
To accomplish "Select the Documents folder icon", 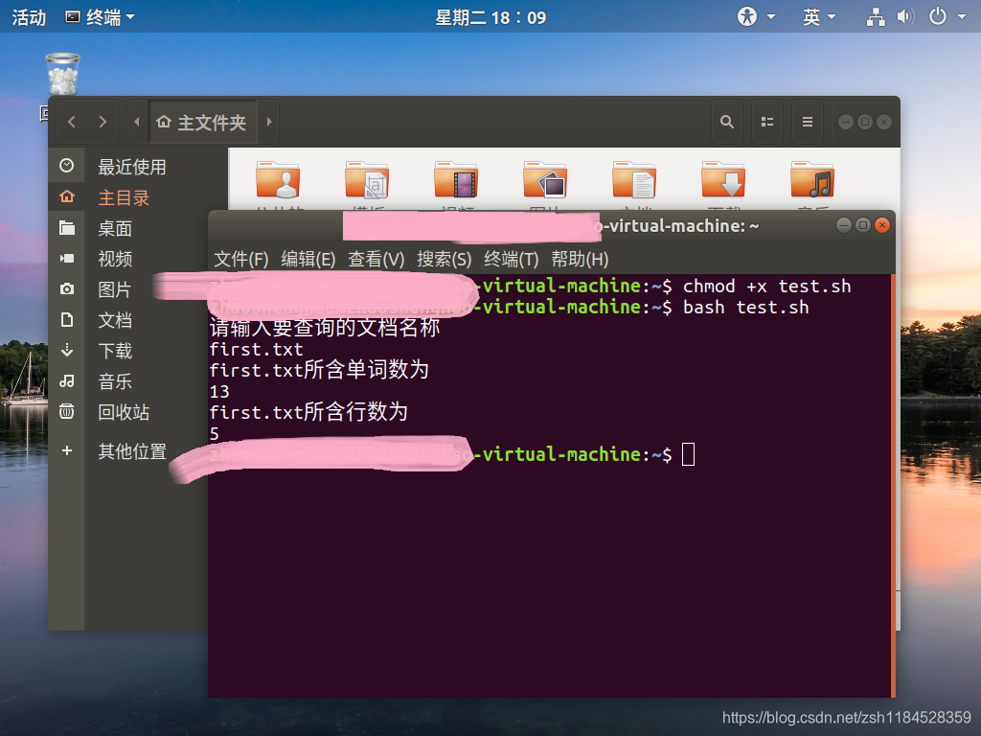I will [x=634, y=179].
